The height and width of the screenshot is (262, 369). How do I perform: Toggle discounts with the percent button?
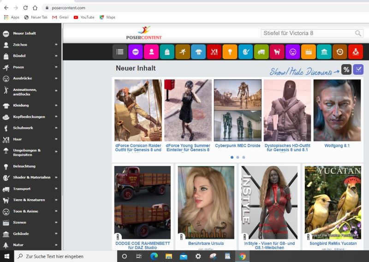coord(346,70)
